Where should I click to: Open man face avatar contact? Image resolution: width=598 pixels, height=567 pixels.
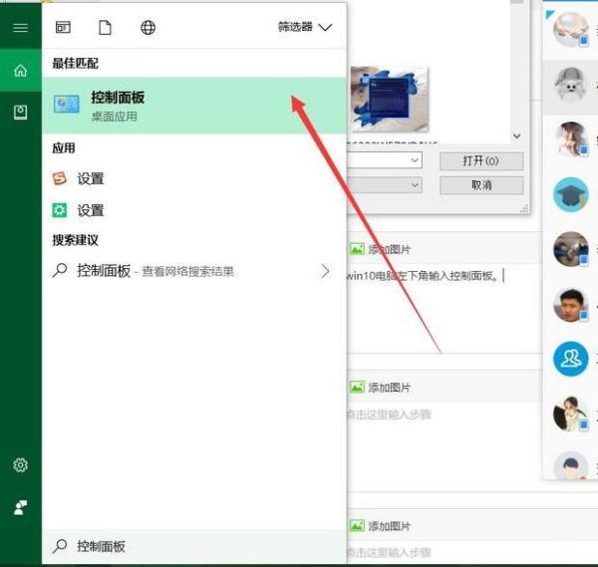click(x=570, y=305)
